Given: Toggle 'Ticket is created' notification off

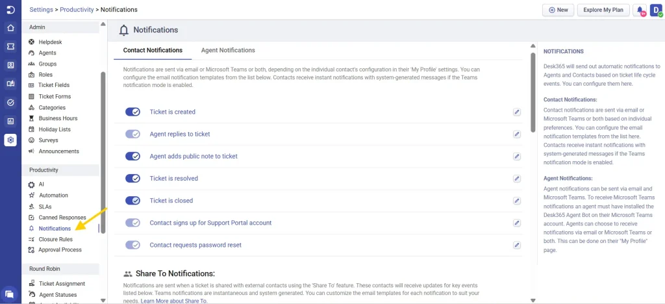Looking at the screenshot, I should 132,112.
